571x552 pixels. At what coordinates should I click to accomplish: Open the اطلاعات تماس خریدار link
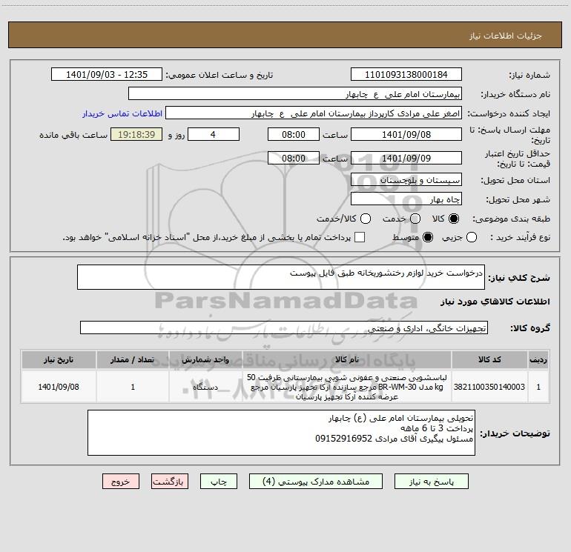122,113
